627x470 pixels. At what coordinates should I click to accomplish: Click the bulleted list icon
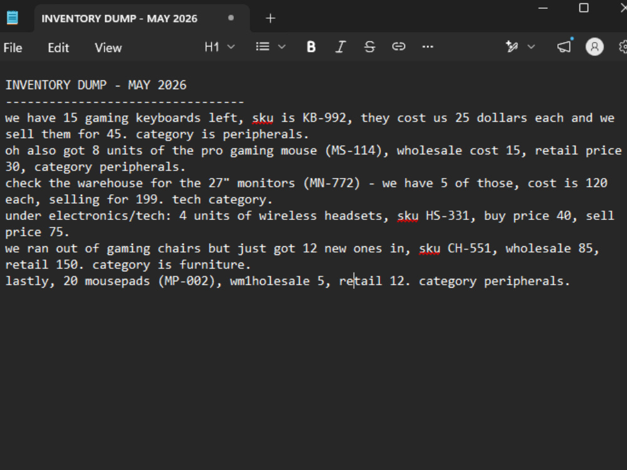pos(263,47)
